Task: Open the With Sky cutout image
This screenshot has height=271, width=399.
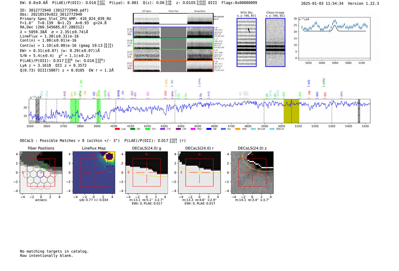Action: (x=247, y=42)
